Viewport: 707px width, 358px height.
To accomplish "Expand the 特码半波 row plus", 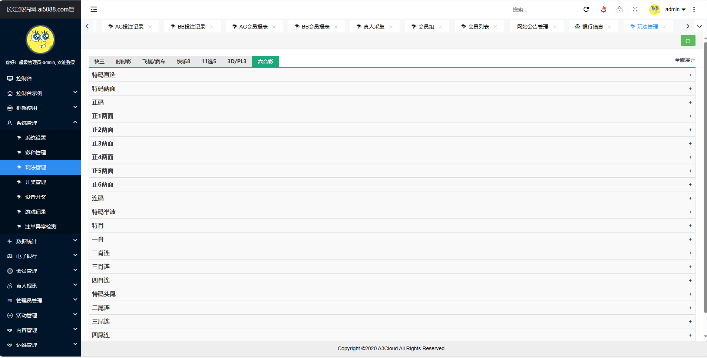I will [x=690, y=212].
